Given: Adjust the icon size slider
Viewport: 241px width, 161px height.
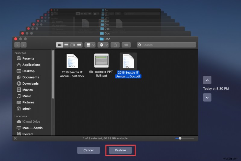Looking at the screenshot, I should (180, 138).
